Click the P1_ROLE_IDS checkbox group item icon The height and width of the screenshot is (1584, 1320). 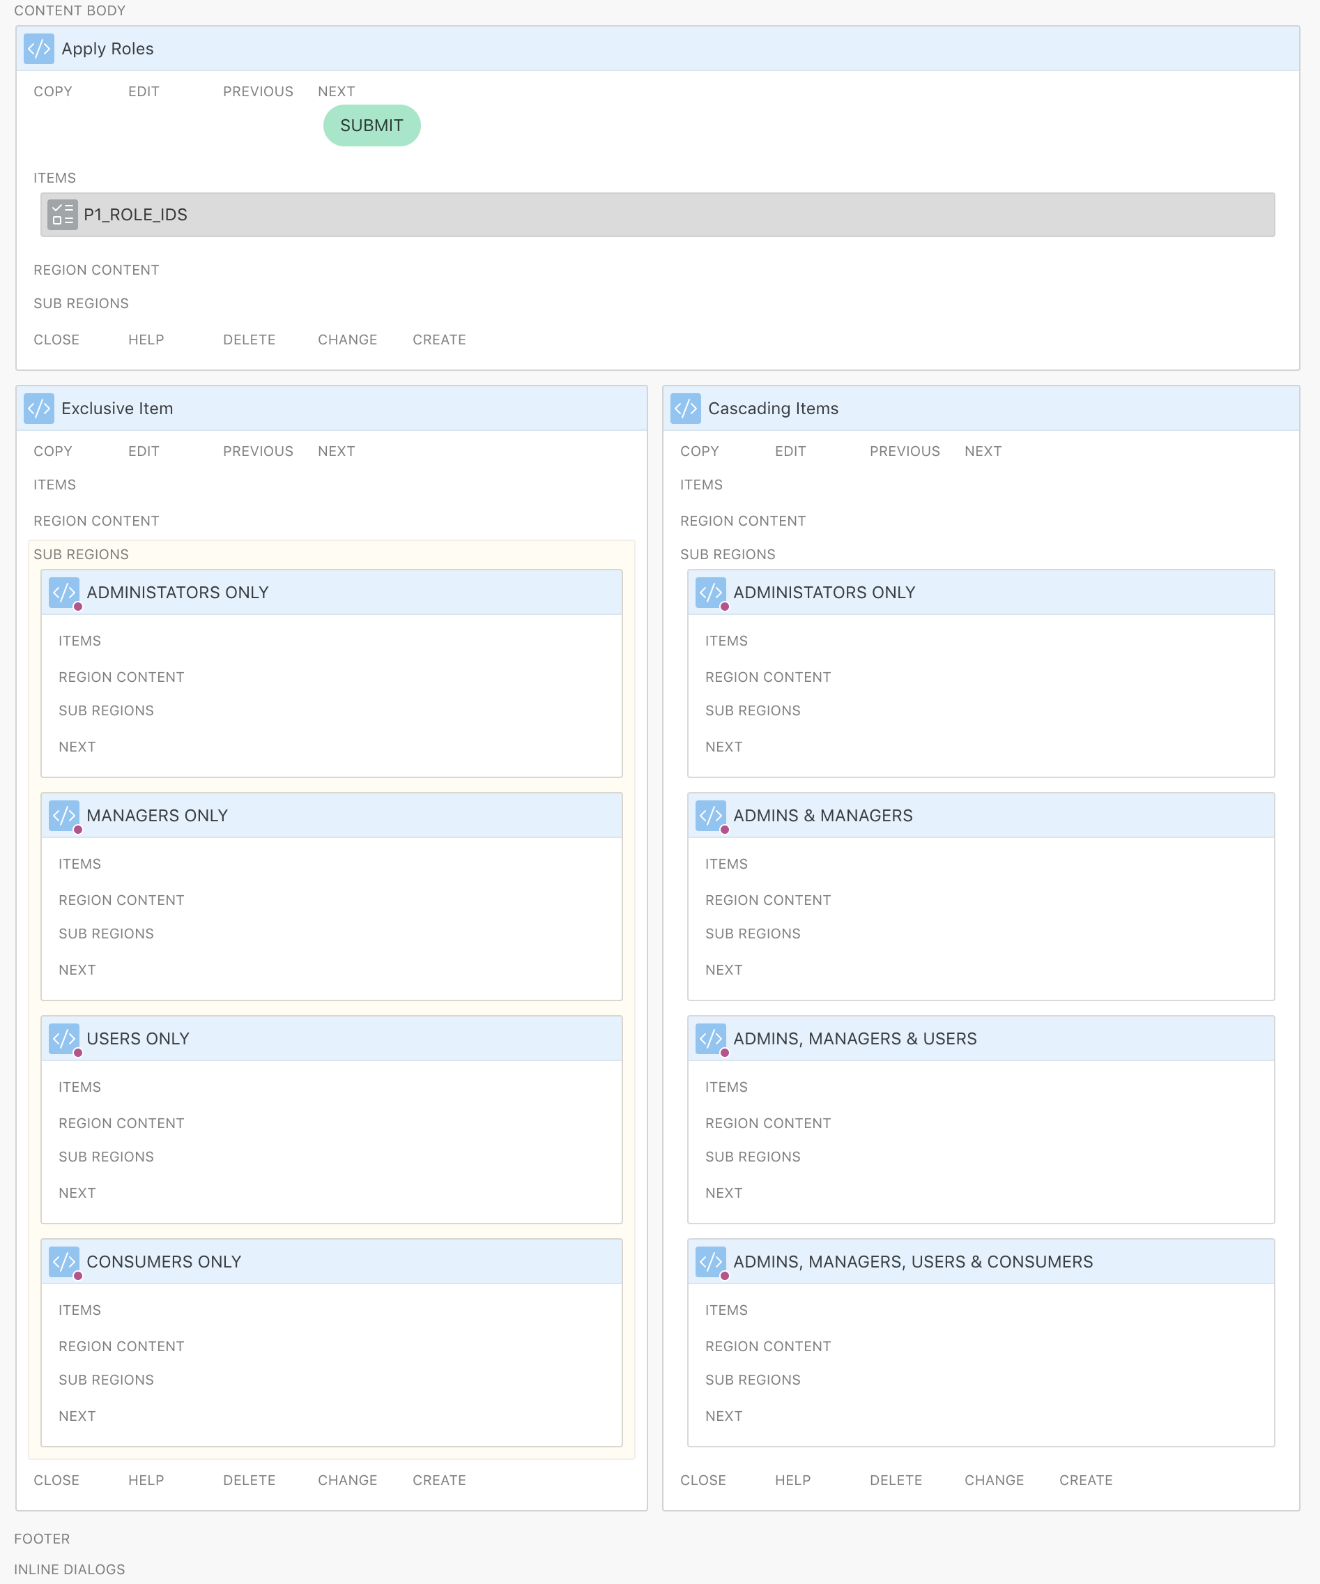click(x=63, y=215)
